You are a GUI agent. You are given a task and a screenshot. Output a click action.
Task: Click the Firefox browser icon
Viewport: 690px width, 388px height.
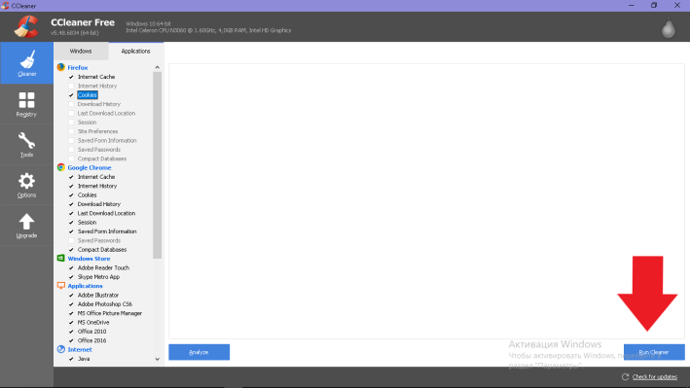click(x=61, y=67)
